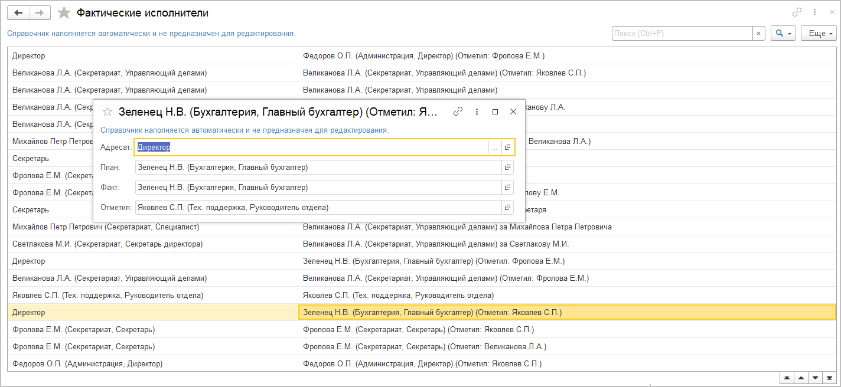This screenshot has height=387, width=841.
Task: Click Адресат field ellipsis select button
Action: pos(494,147)
